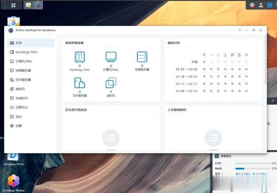Open 活动 sidebar section
This screenshot has height=193, width=277.
[31, 116]
